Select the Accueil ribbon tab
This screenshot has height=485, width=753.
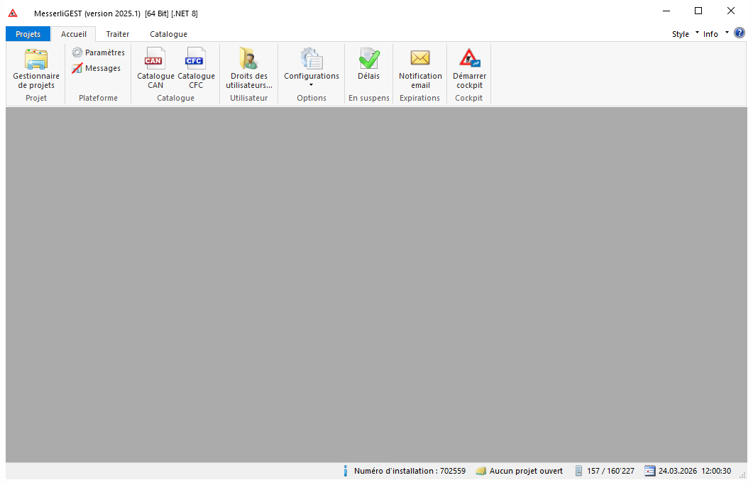(74, 34)
